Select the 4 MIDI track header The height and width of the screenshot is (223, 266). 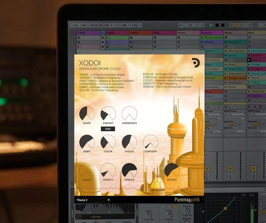tap(140, 33)
